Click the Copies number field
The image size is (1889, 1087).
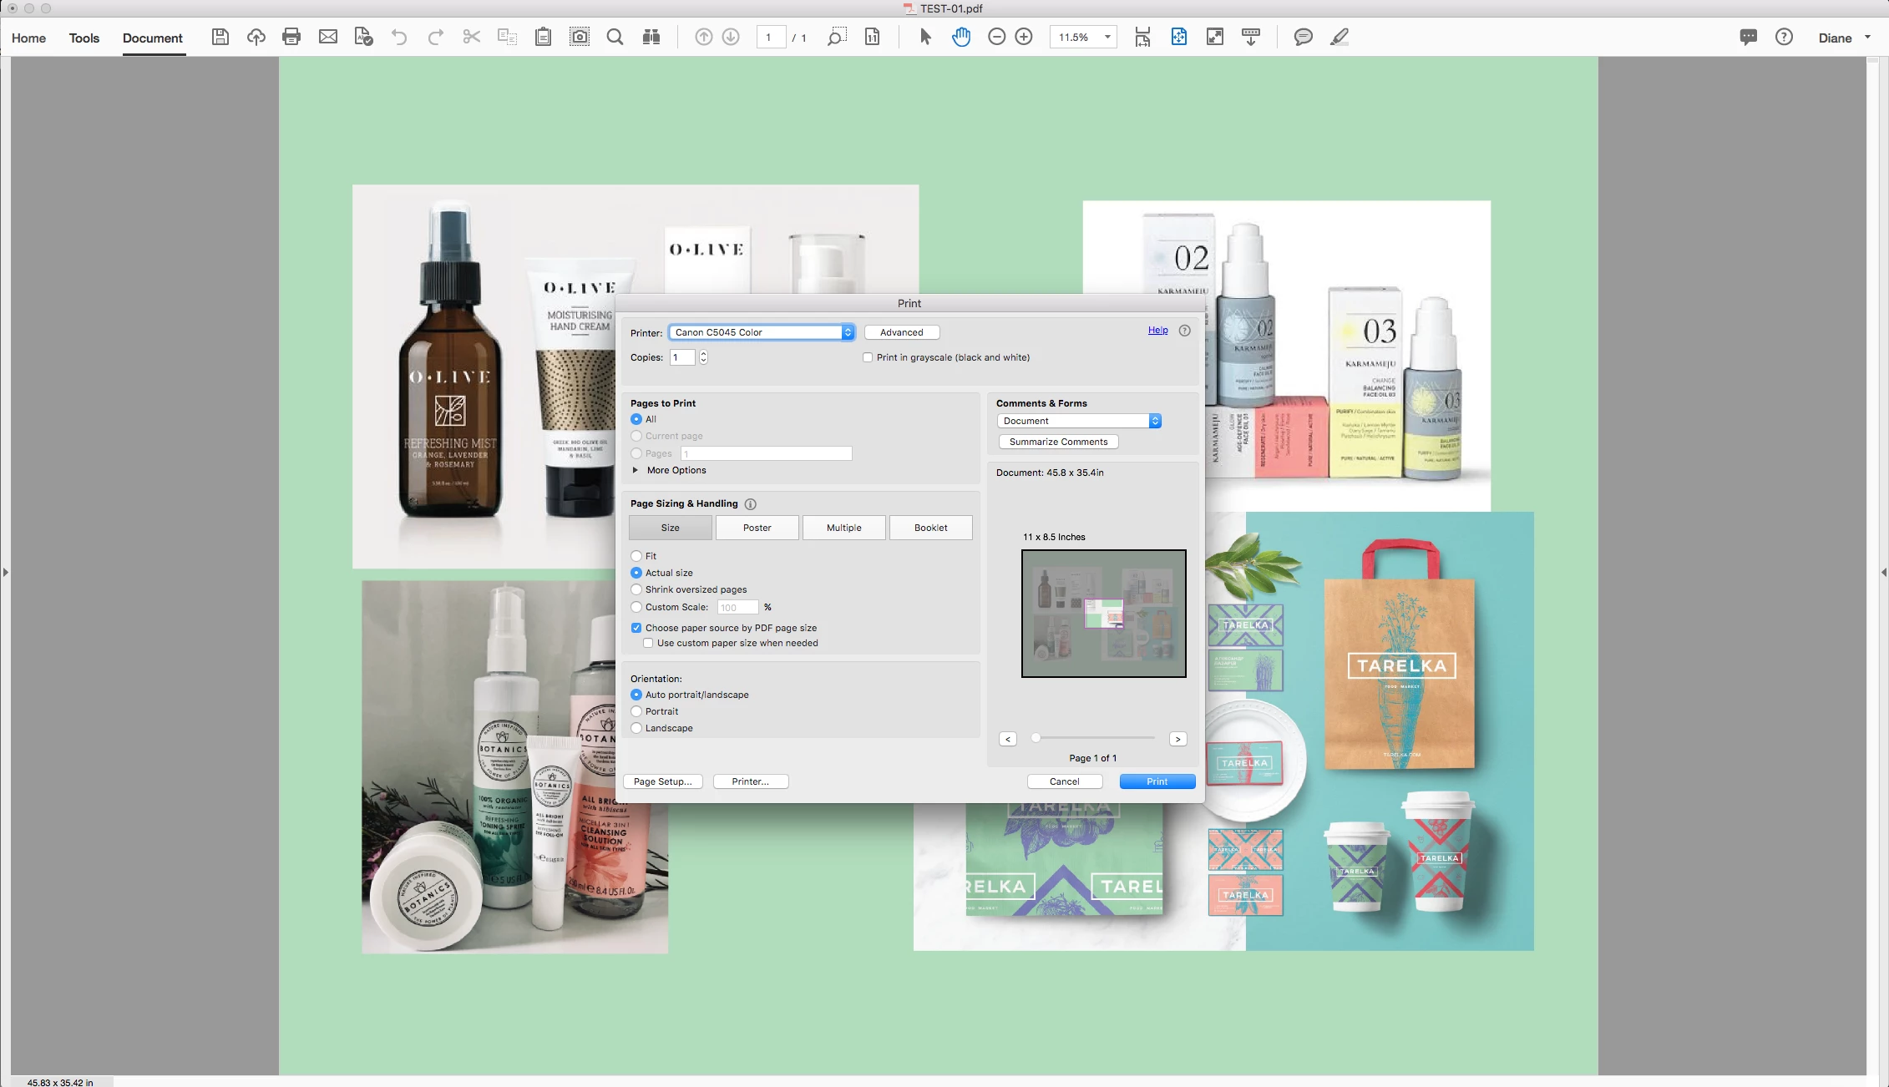pyautogui.click(x=682, y=357)
